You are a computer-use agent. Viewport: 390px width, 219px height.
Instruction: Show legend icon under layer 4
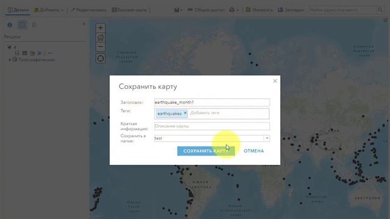[x=17, y=53]
